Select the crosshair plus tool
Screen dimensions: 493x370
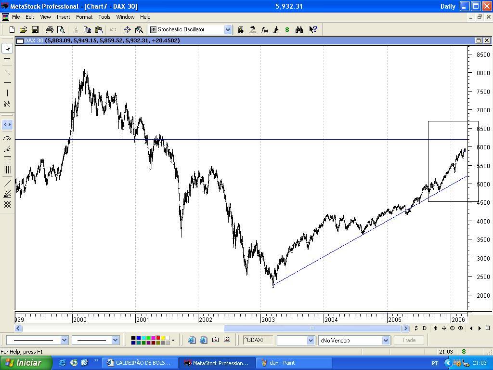7,59
